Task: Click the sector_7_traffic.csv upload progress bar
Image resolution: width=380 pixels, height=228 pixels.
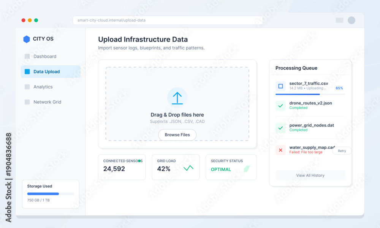Action: coord(310,94)
